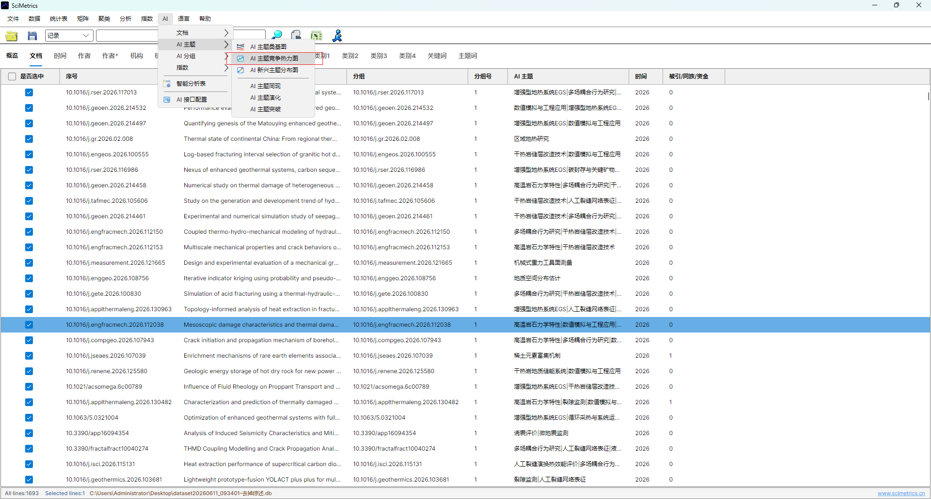The image size is (931, 499).
Task: Click the AI 新兴主题分布图 icon
Action: click(x=241, y=70)
